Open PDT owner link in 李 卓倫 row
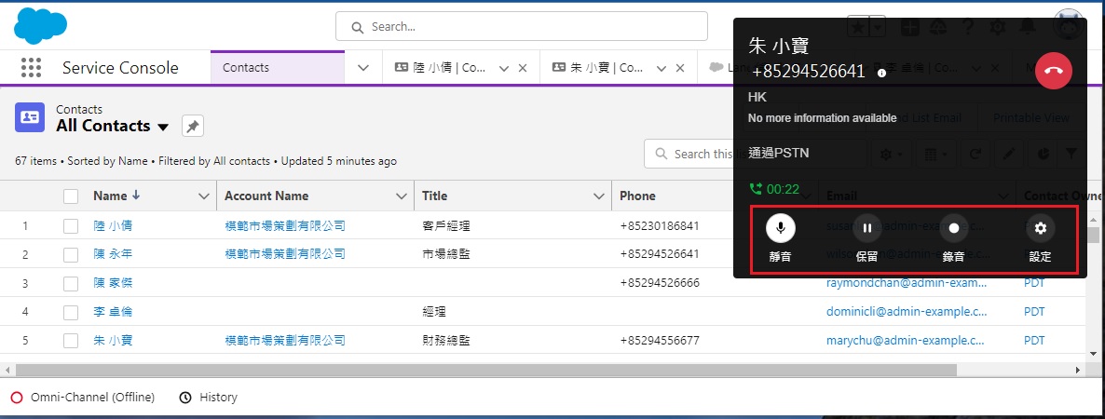The image size is (1105, 419). coord(1034,312)
